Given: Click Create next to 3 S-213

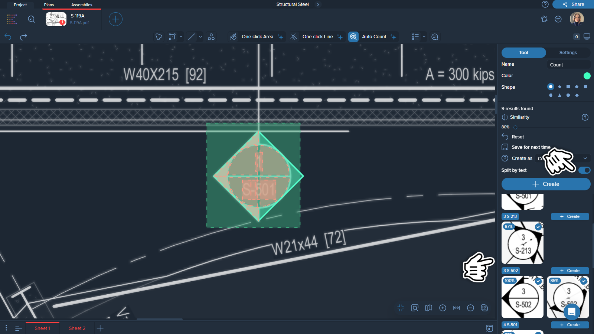Looking at the screenshot, I should pos(570,216).
